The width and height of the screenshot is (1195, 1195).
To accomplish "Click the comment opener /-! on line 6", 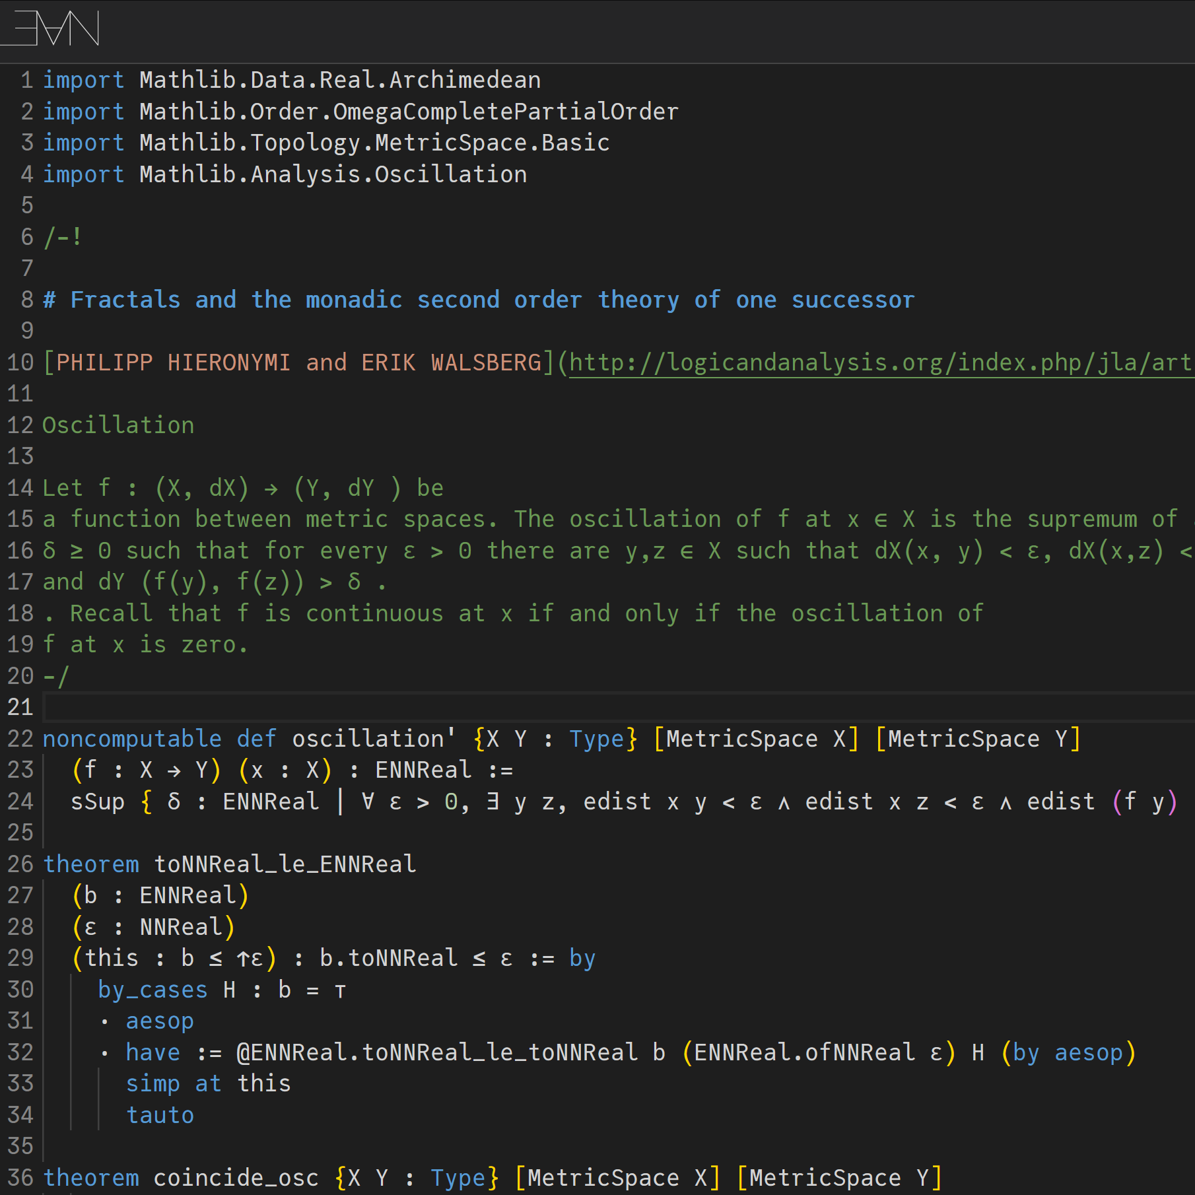I will pos(63,237).
